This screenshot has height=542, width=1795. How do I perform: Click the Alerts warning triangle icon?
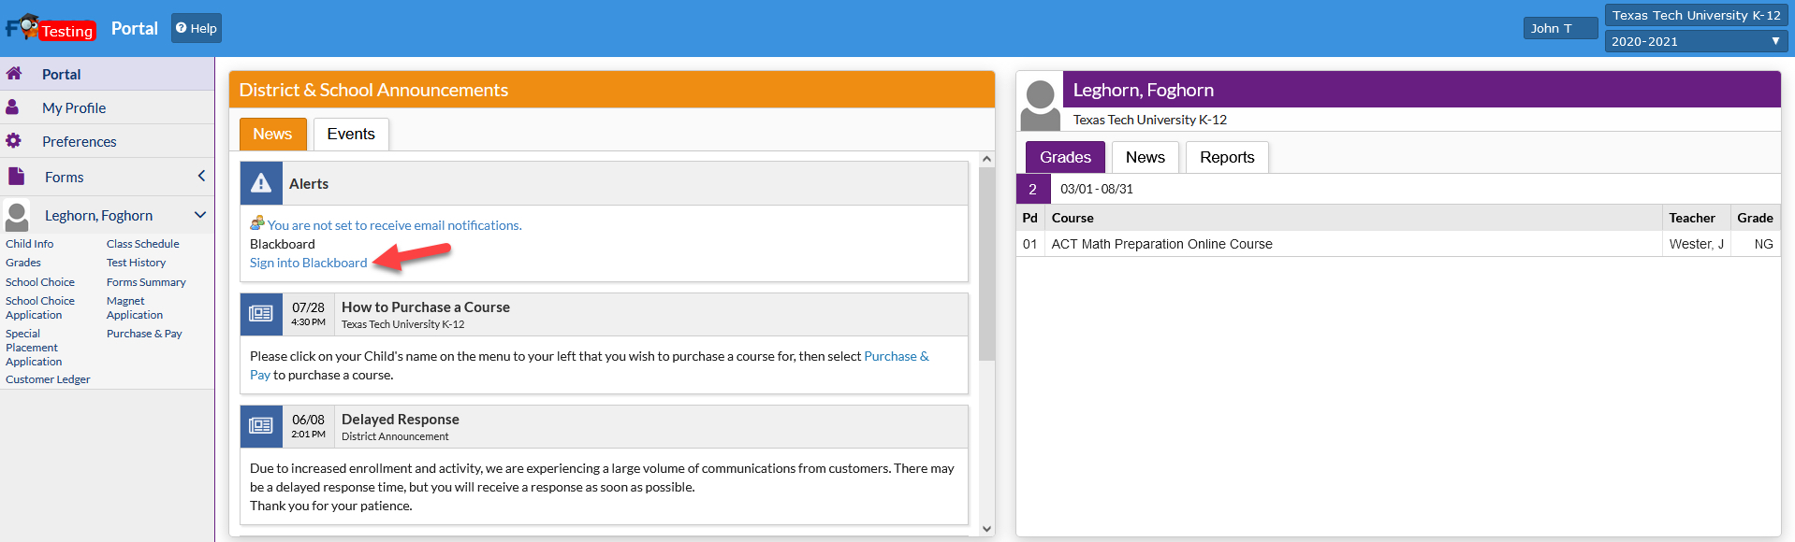[262, 183]
